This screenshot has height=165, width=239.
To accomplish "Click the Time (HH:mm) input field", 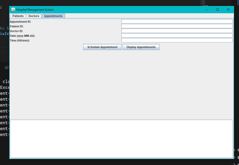I will pos(177,40).
